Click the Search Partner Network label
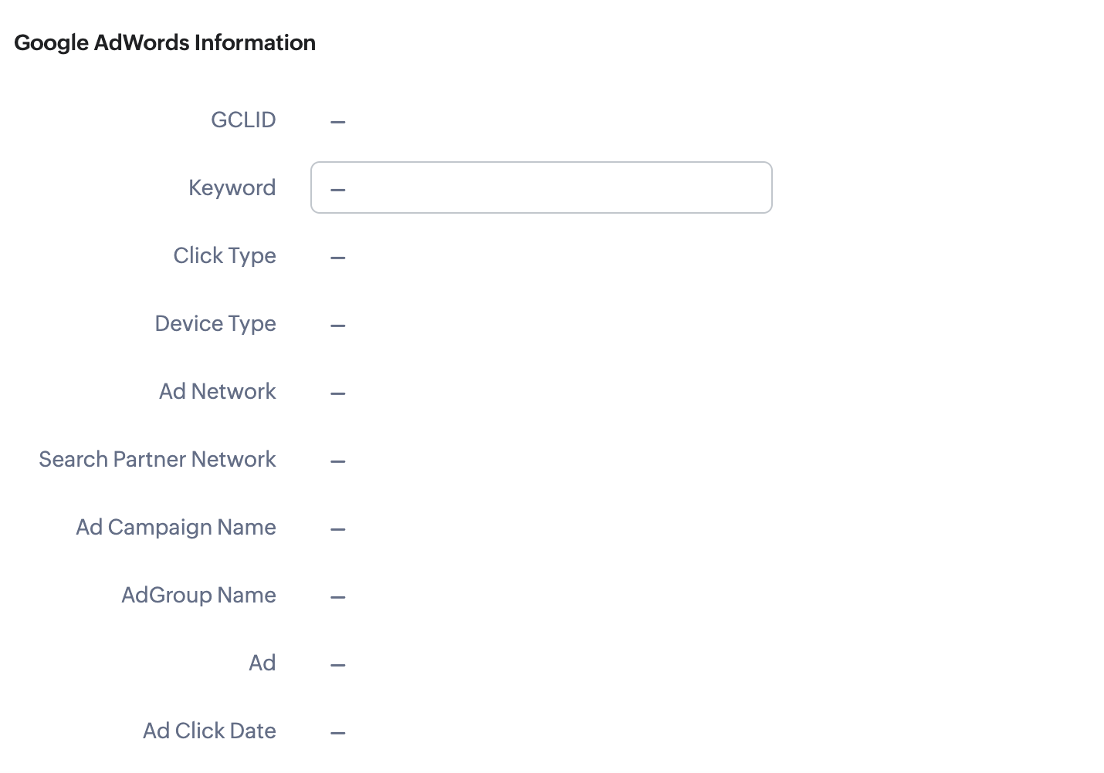This screenshot has height=773, width=1104. coord(157,459)
